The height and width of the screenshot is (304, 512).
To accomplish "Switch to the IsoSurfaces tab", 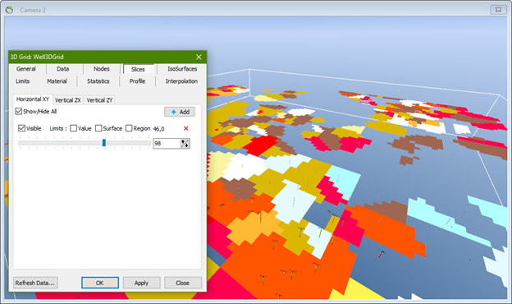I will pyautogui.click(x=182, y=69).
